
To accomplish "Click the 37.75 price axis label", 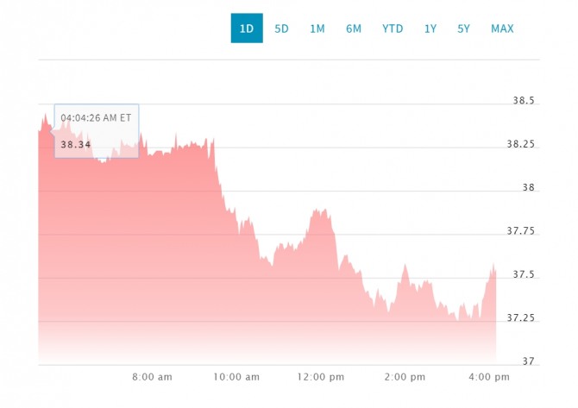I will [x=520, y=231].
